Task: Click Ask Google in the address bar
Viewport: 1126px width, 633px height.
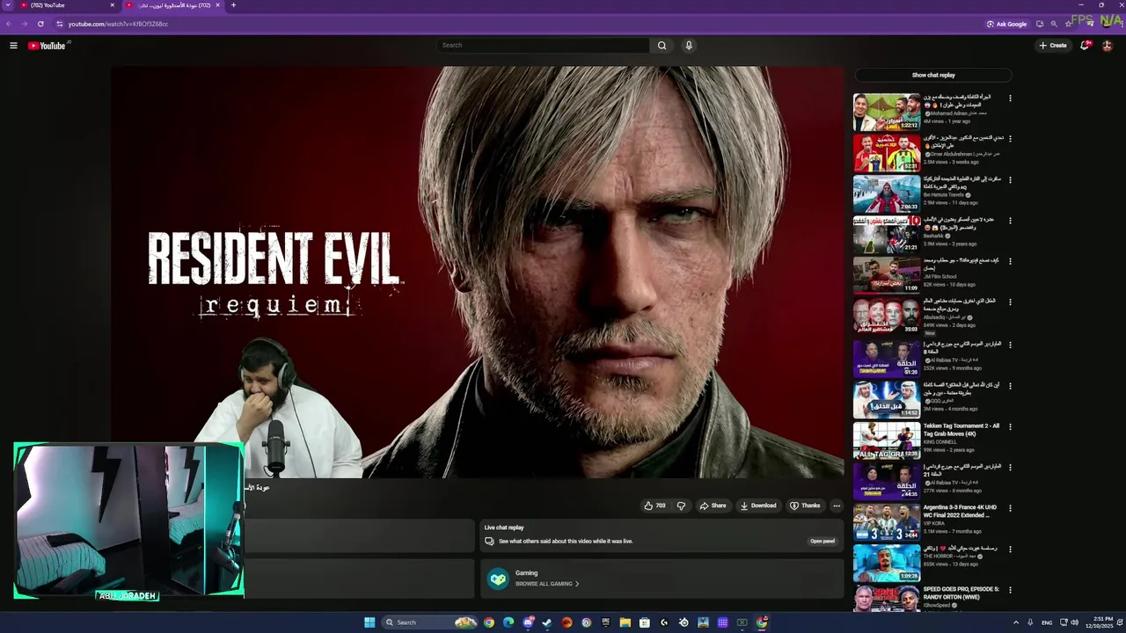Action: click(1006, 24)
